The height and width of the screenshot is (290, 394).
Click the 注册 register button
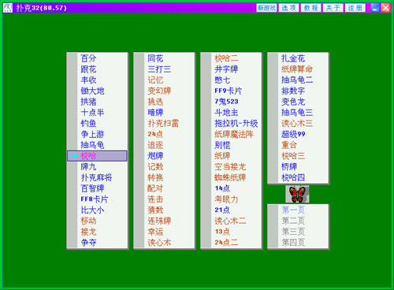click(355, 8)
